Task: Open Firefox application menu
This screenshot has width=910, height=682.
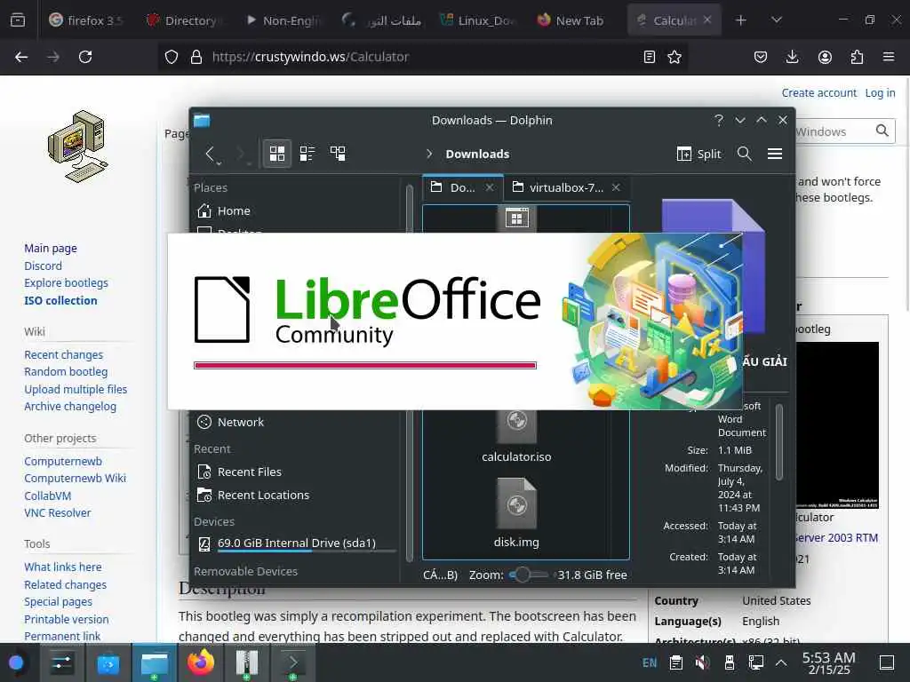Action: [889, 57]
